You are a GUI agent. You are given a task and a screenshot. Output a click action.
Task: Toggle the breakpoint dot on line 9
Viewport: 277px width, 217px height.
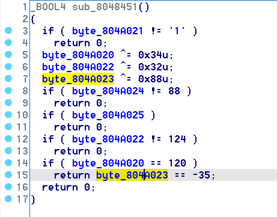pos(8,103)
